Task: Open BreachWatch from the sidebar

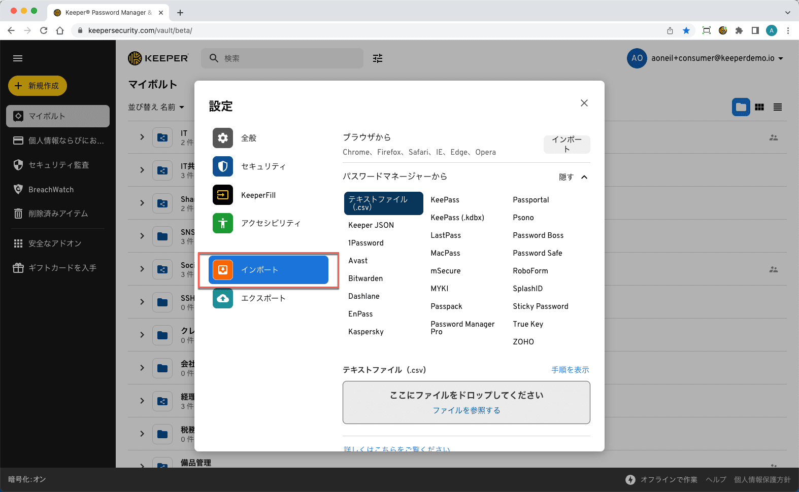Action: click(x=51, y=190)
